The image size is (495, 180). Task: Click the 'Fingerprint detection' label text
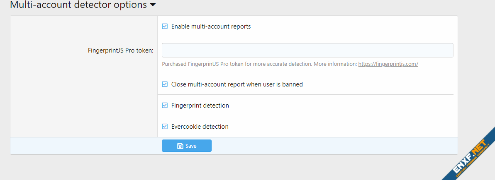[x=200, y=106]
